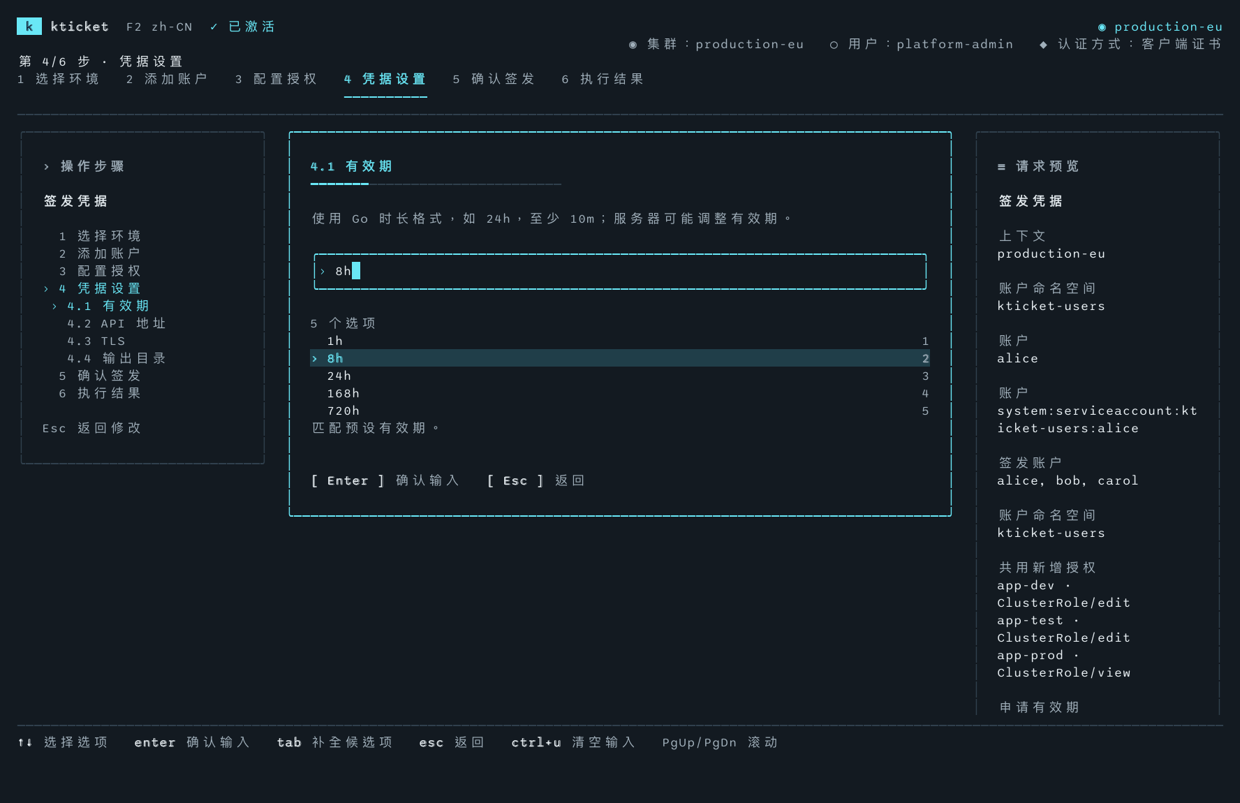Click the 认证方式 客户端证书 status entry
Screen dimensions: 1240x803
(1130, 44)
